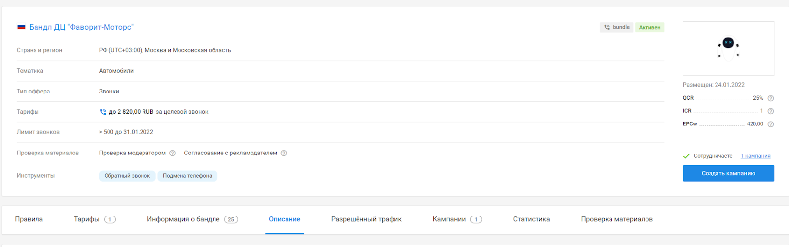The width and height of the screenshot is (789, 247).
Task: Click the text "Размещен: 24.01.2022"
Action: (x=714, y=85)
